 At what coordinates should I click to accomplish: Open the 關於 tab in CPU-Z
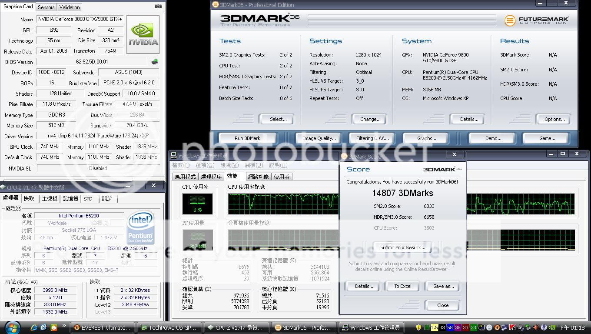point(107,198)
